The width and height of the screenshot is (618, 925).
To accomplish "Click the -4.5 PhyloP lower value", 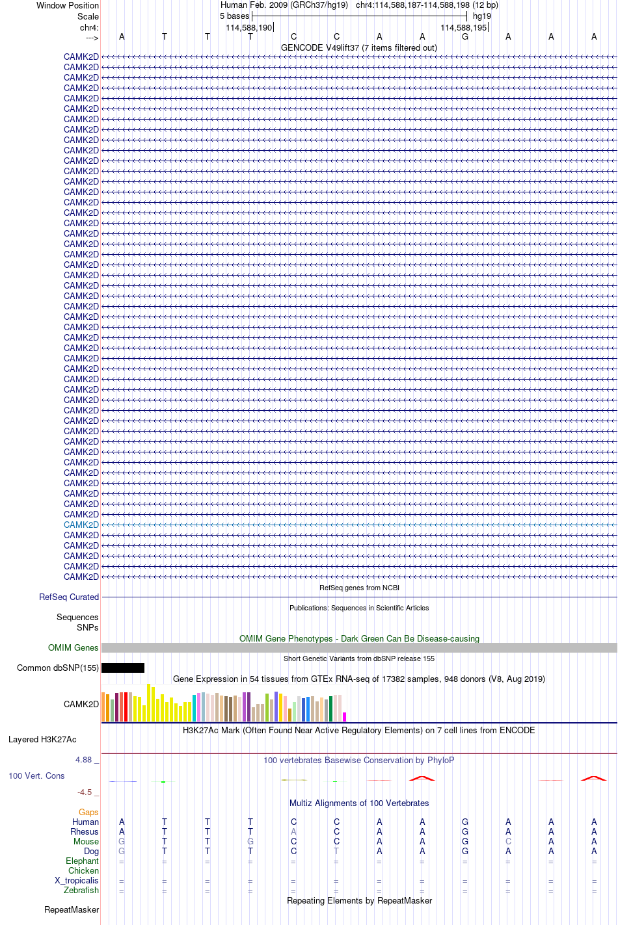I will 88,792.
